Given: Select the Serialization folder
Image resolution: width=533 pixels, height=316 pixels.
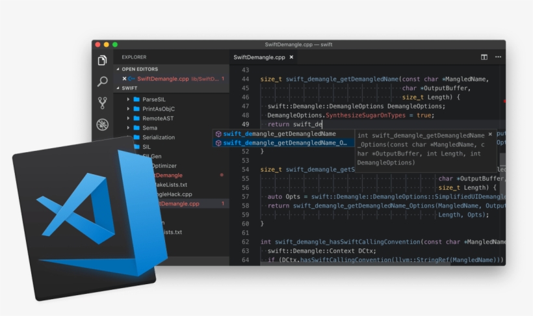Looking at the screenshot, I should [x=159, y=137].
